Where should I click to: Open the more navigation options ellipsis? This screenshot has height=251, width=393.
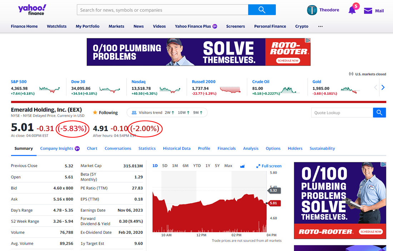tap(320, 26)
